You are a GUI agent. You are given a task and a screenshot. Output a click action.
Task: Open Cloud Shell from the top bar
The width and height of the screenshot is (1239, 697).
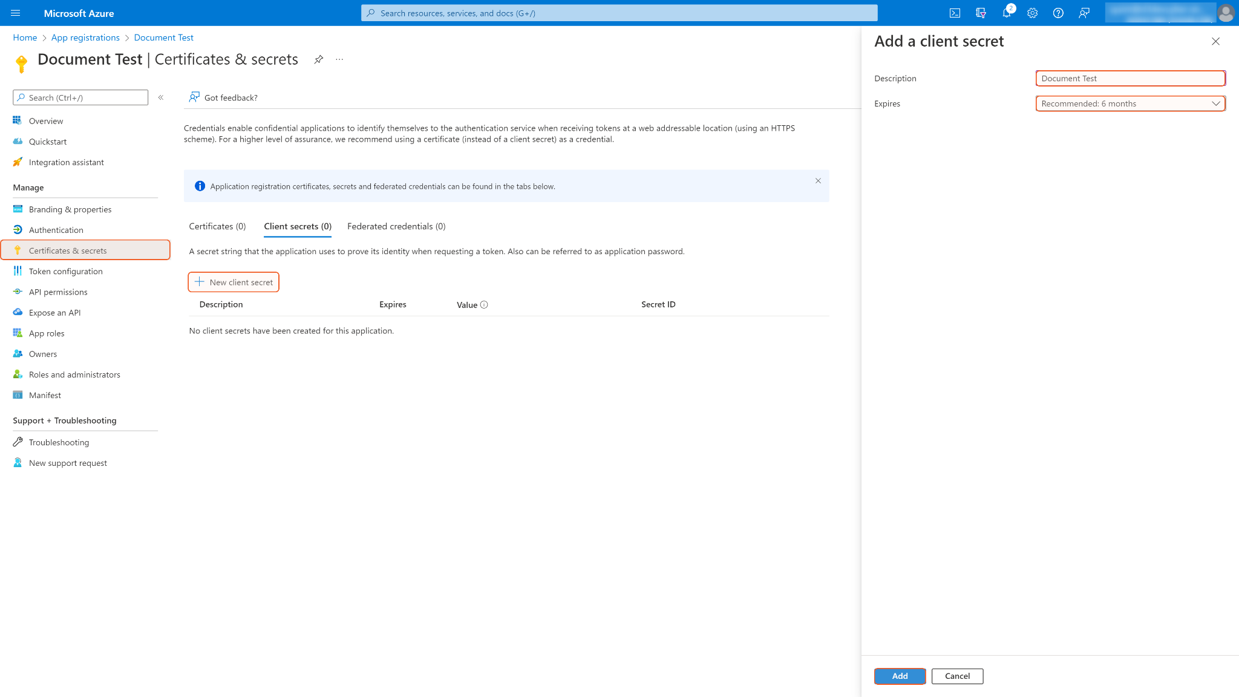pos(955,13)
